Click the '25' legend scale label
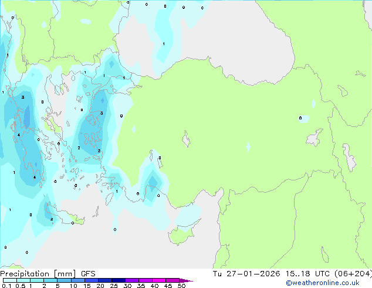Image resolution: width=372 pixels, height=288 pixels. pos(114,286)
